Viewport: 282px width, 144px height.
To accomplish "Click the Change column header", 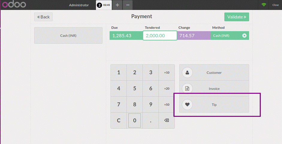I will (184, 28).
